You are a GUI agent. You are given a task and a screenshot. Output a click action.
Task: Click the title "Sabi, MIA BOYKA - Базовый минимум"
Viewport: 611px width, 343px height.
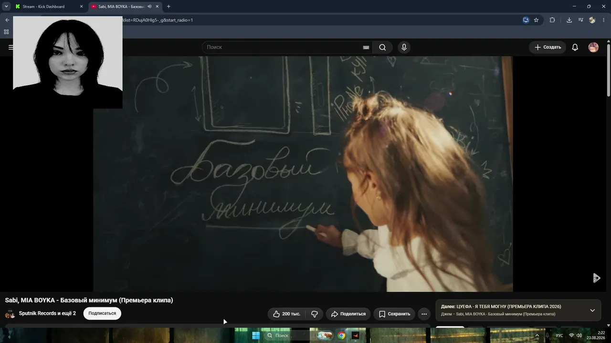pos(89,300)
